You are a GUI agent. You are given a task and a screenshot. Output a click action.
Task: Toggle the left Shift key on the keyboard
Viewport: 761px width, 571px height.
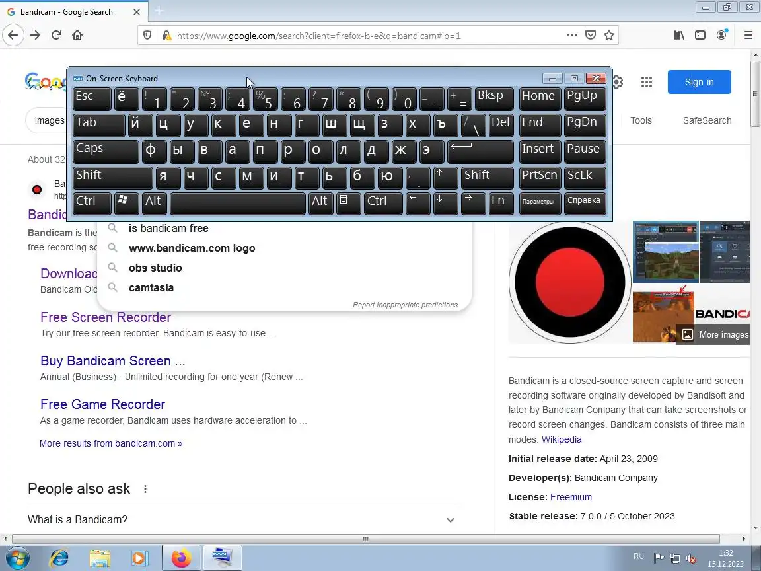[112, 176]
